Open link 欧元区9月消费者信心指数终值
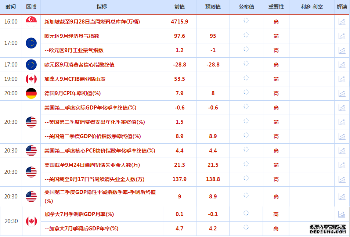 tap(79, 65)
